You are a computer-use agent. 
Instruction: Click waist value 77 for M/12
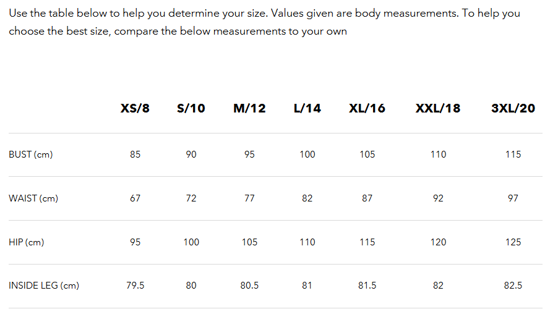point(249,198)
